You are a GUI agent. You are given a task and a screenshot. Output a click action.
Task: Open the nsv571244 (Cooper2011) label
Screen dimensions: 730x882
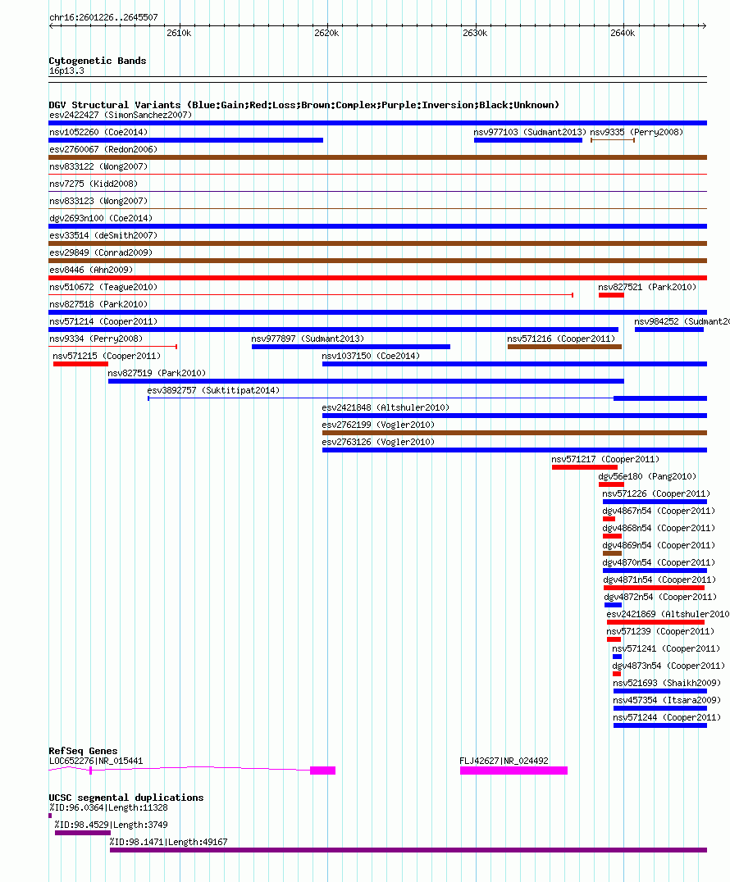click(x=667, y=718)
